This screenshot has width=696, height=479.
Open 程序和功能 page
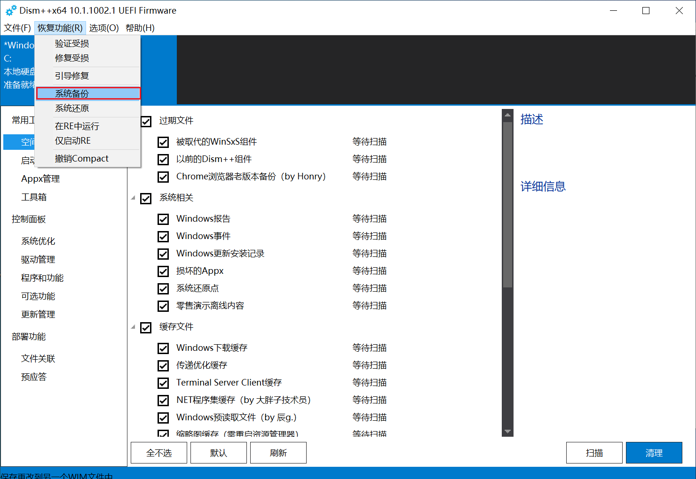(x=42, y=278)
